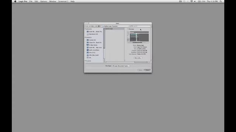Select Macintosh HD in the sidebar
The image size is (236, 132).
coord(93,34)
